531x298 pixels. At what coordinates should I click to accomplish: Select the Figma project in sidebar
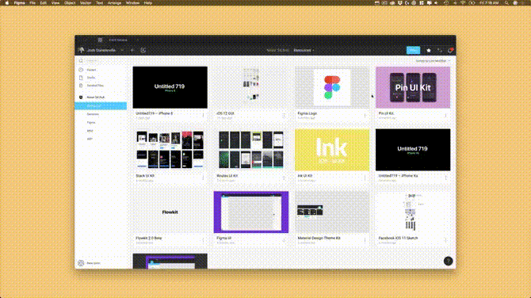click(x=91, y=122)
